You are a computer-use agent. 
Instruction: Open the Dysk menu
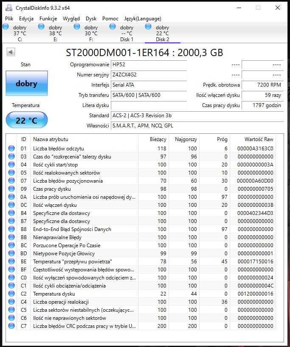(x=91, y=19)
